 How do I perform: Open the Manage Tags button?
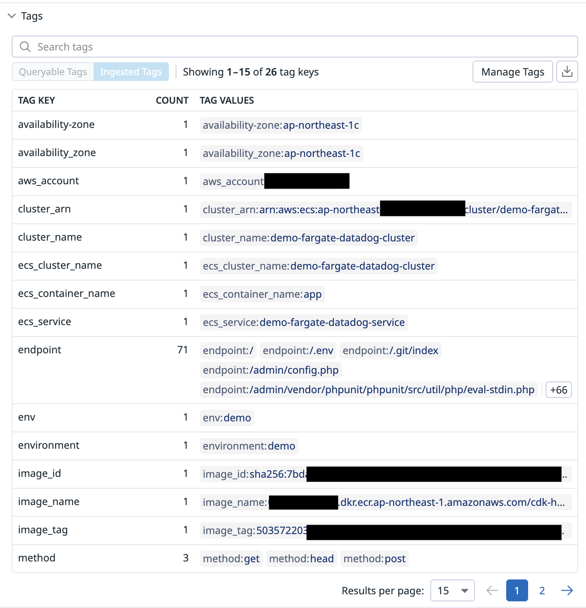pos(512,72)
